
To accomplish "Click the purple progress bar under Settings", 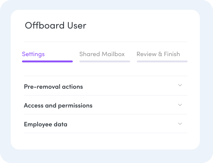I will [47, 61].
